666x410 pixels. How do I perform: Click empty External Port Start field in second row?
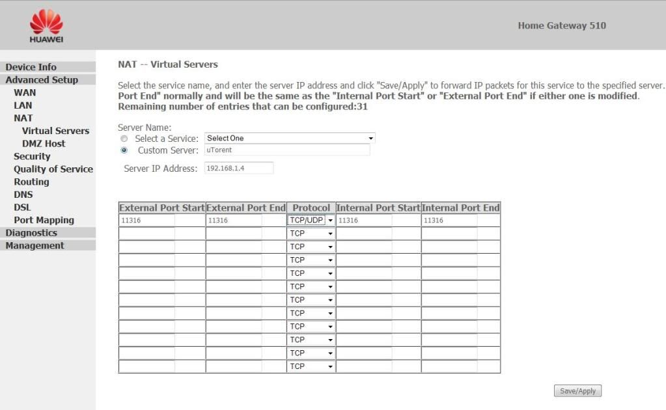click(x=147, y=234)
